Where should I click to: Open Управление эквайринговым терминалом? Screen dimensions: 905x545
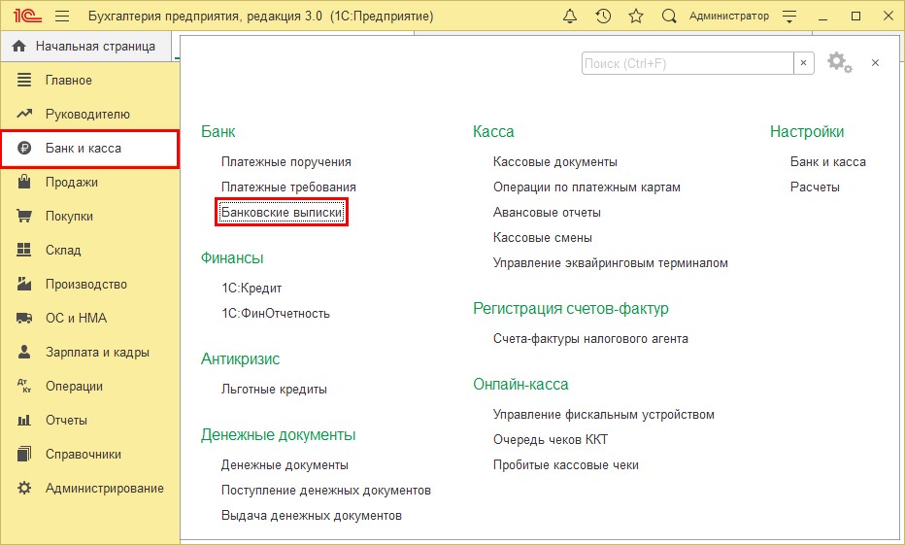tap(611, 263)
